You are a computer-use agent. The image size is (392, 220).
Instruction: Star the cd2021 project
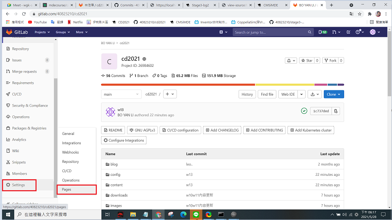pyautogui.click(x=307, y=60)
